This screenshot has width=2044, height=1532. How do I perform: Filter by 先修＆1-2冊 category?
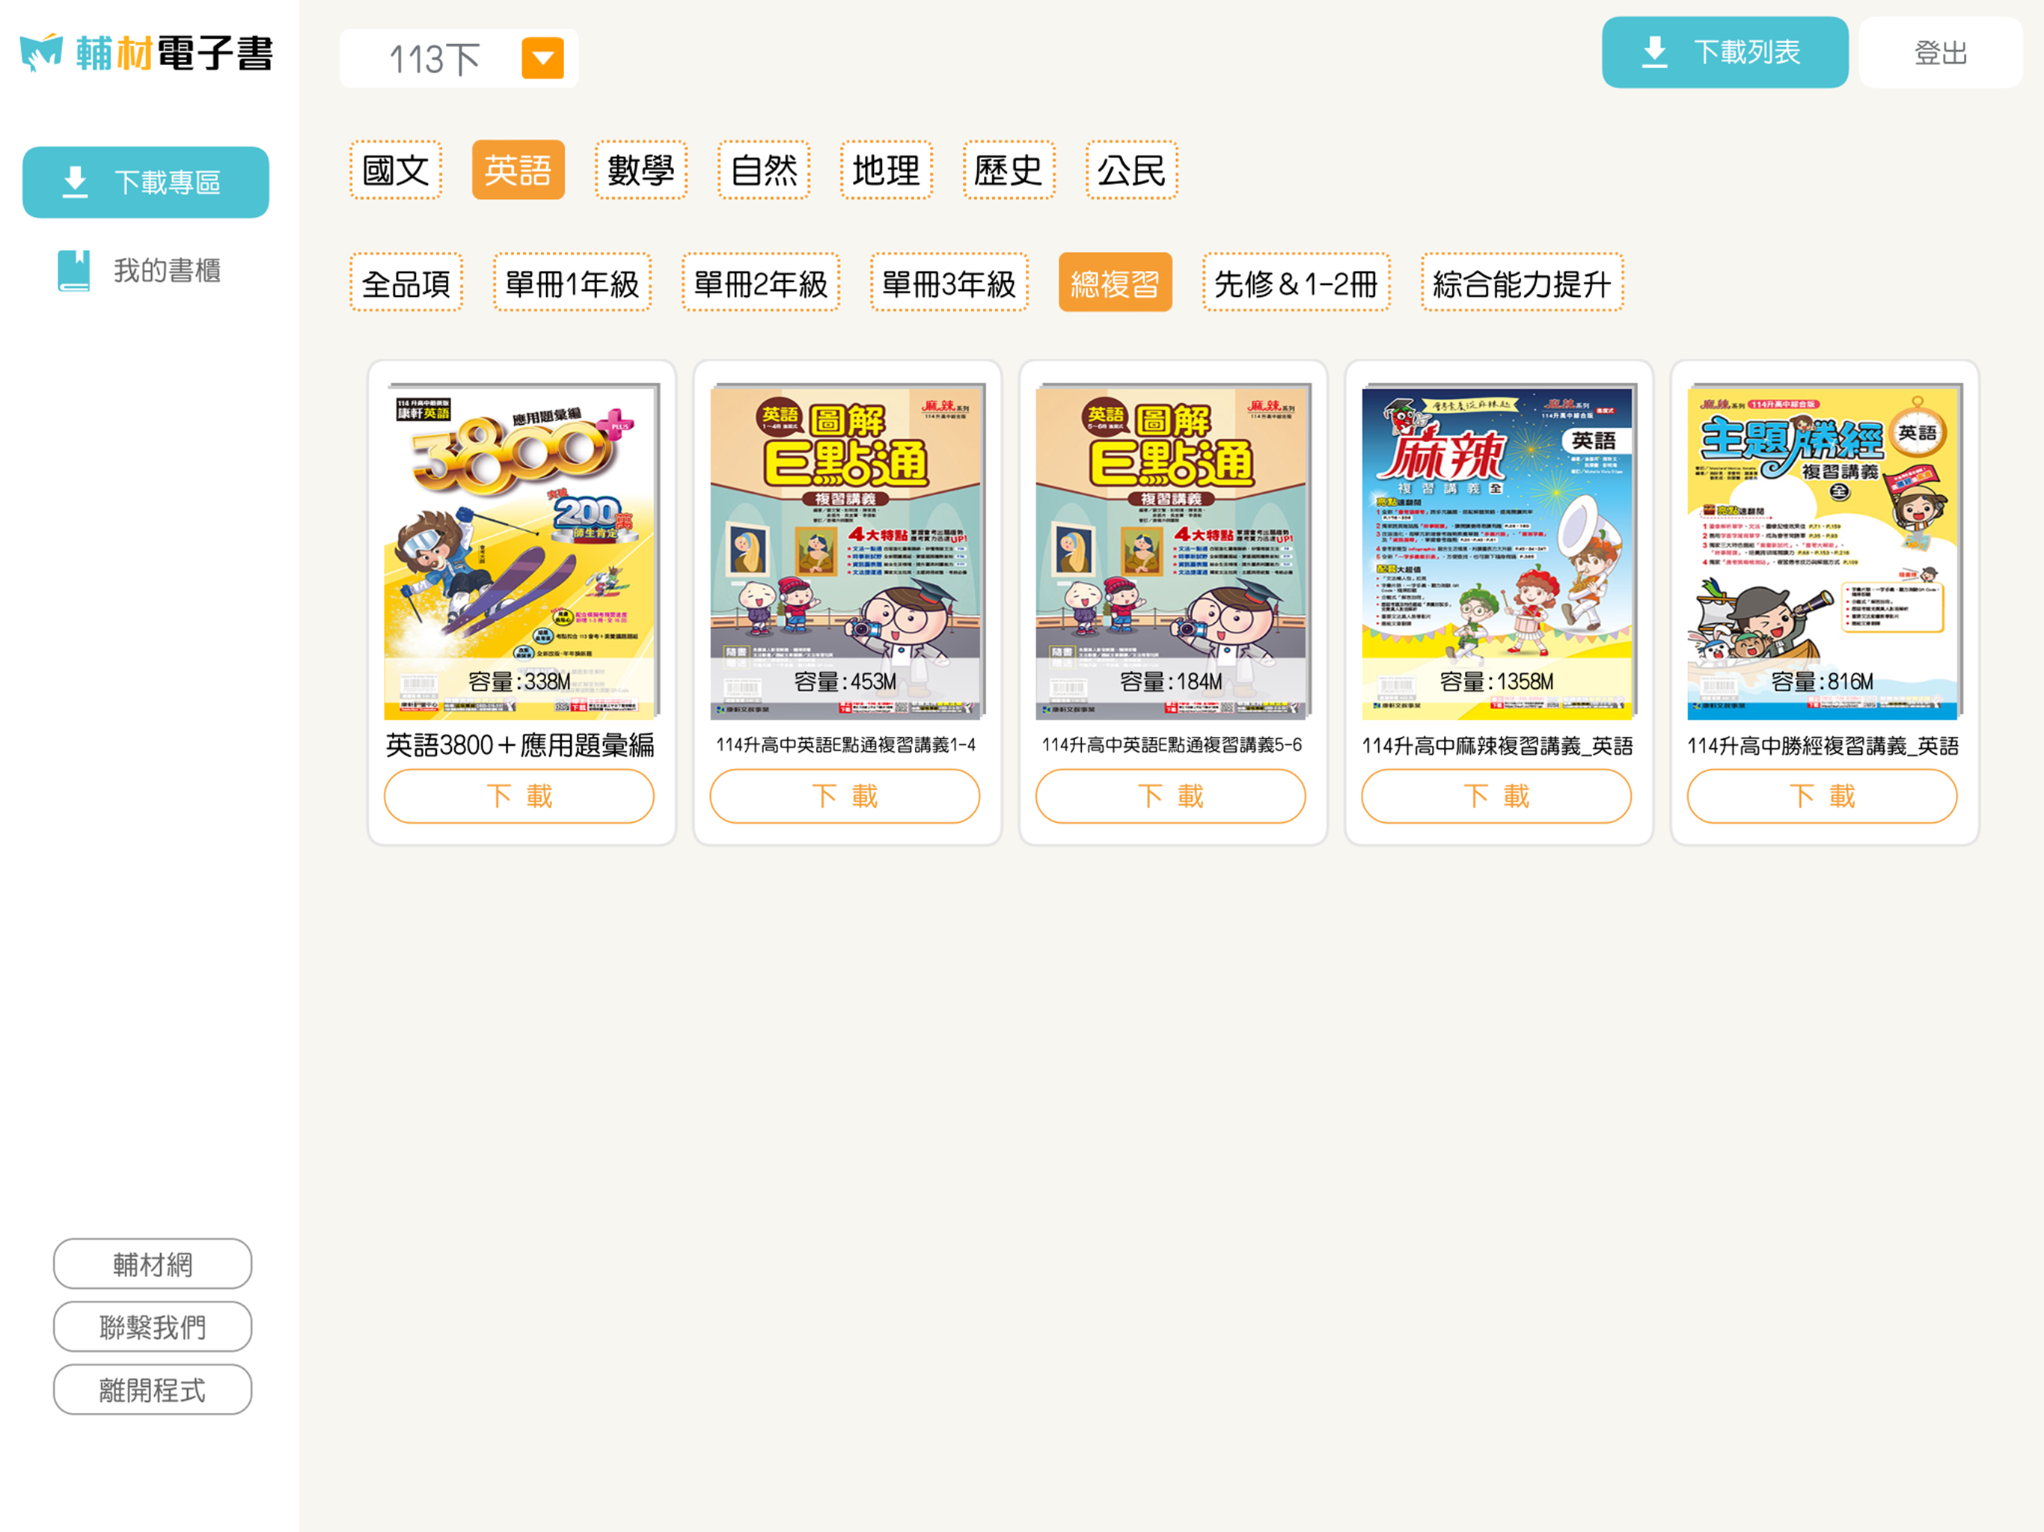pos(1297,282)
